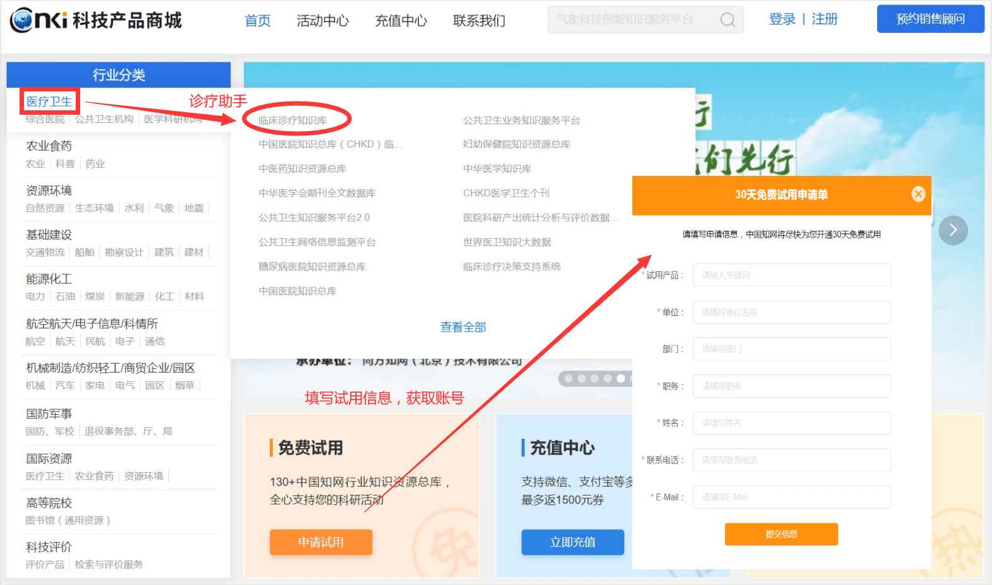This screenshot has width=992, height=585.
Task: Open 中华医学会期刊全文数据库 link
Action: [317, 193]
